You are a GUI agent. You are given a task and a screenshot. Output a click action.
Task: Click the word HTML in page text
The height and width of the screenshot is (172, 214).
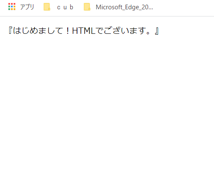point(84,31)
